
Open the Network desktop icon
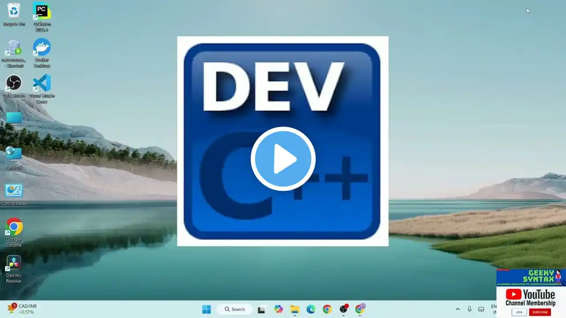[x=14, y=158]
